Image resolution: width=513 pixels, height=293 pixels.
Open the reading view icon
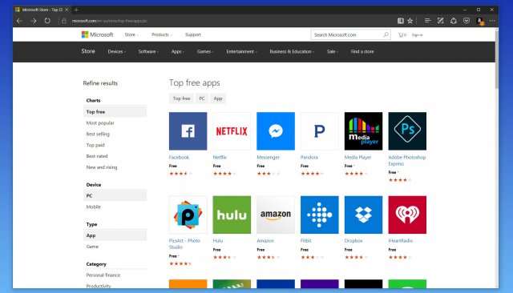(401, 21)
